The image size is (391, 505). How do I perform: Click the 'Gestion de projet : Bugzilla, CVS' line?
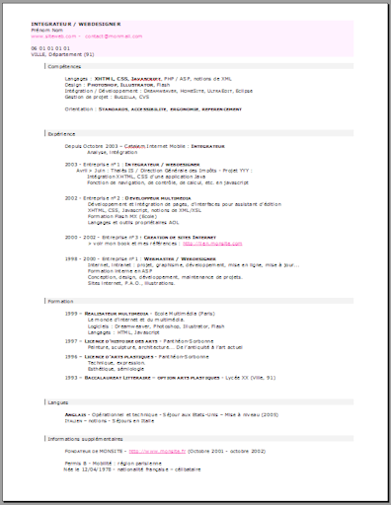point(107,97)
